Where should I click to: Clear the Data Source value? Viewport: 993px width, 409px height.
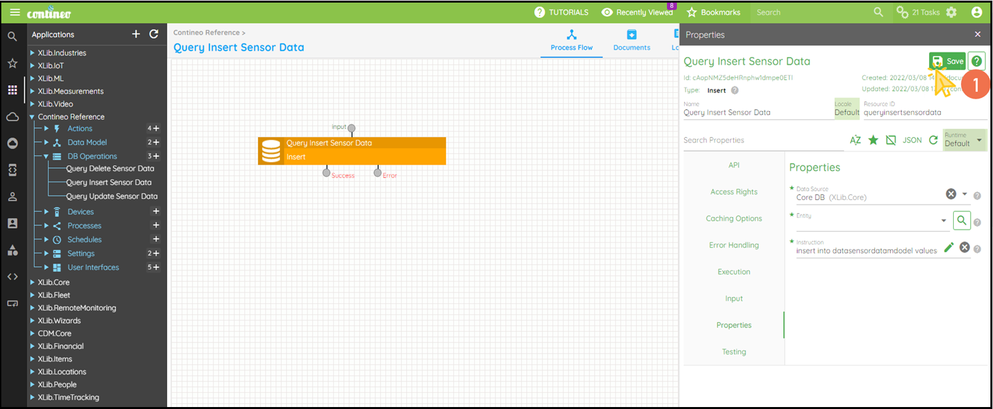[951, 194]
